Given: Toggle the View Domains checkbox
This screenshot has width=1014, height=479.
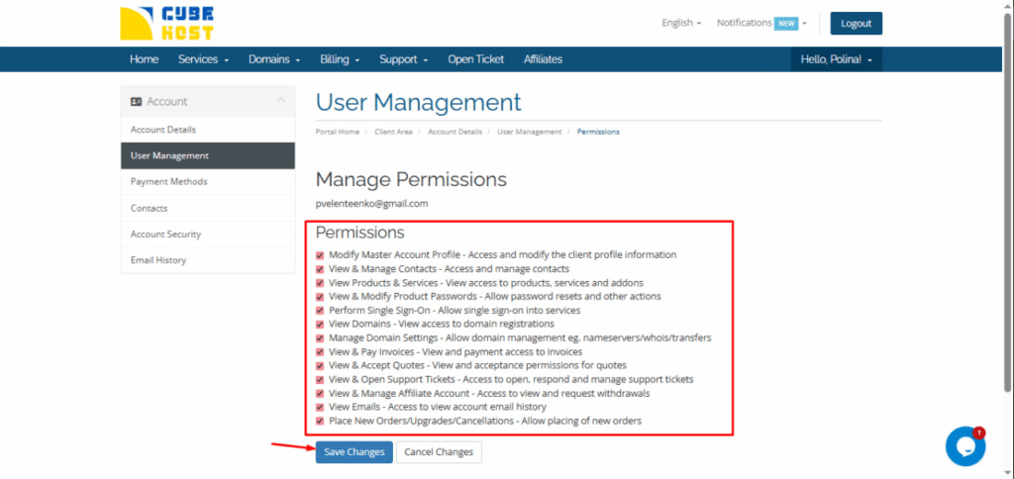Looking at the screenshot, I should 320,324.
